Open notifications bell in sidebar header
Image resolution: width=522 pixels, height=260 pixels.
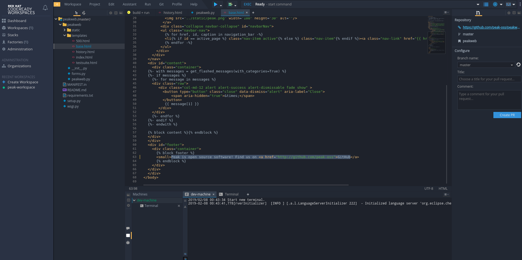[45, 8]
